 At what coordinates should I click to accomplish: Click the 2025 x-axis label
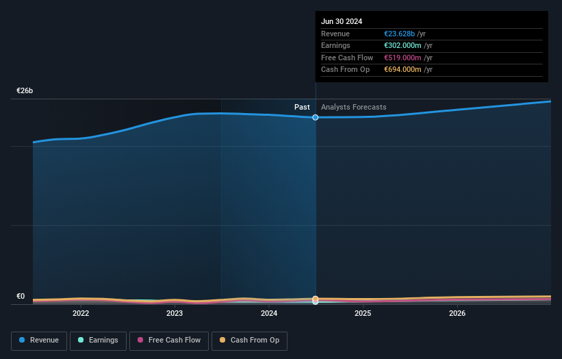click(x=363, y=313)
